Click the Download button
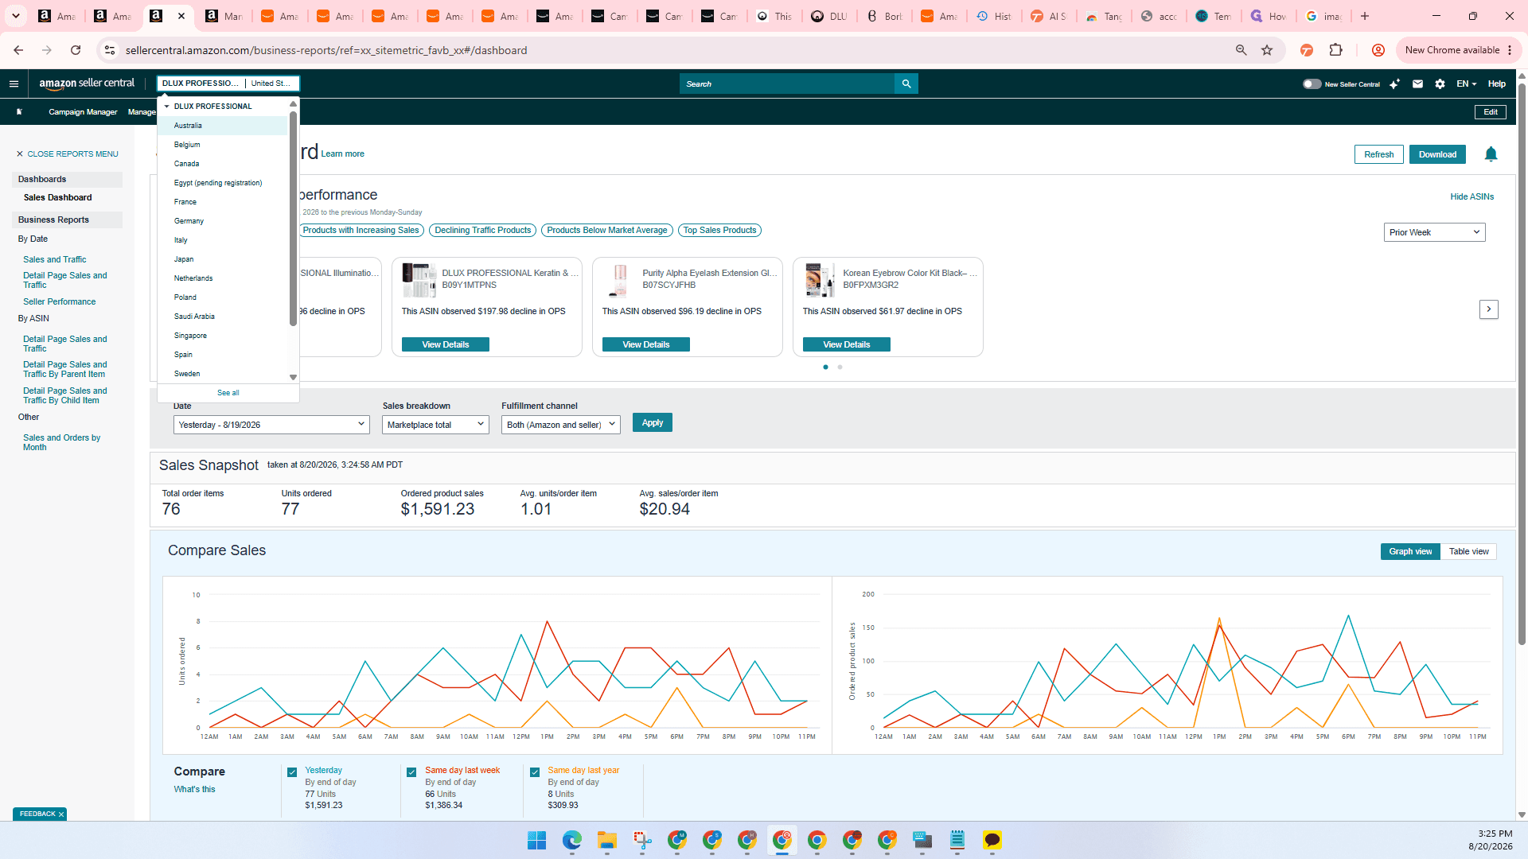The image size is (1528, 859). pos(1437,154)
